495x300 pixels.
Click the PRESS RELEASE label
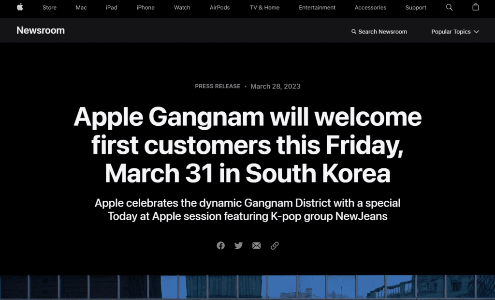[218, 86]
